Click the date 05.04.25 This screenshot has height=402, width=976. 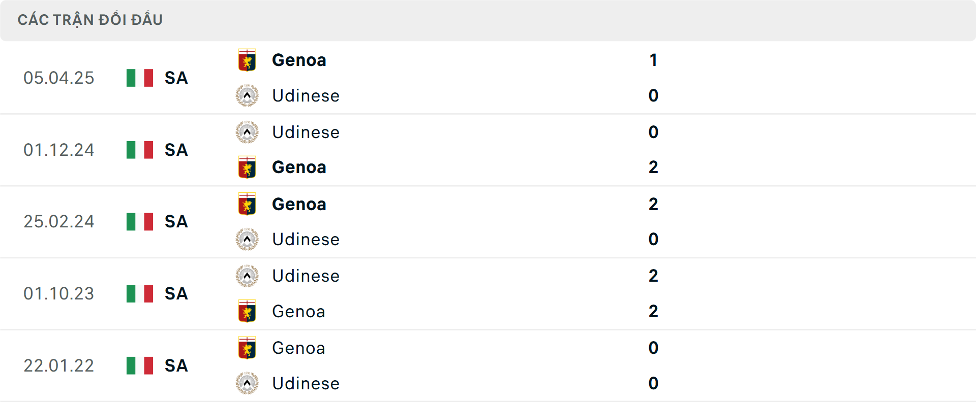pos(59,78)
